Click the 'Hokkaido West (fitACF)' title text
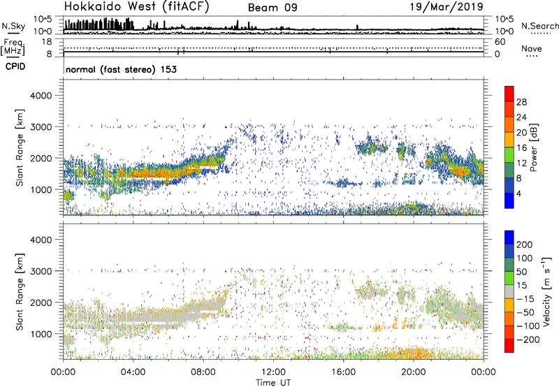The image size is (559, 387). click(x=136, y=7)
